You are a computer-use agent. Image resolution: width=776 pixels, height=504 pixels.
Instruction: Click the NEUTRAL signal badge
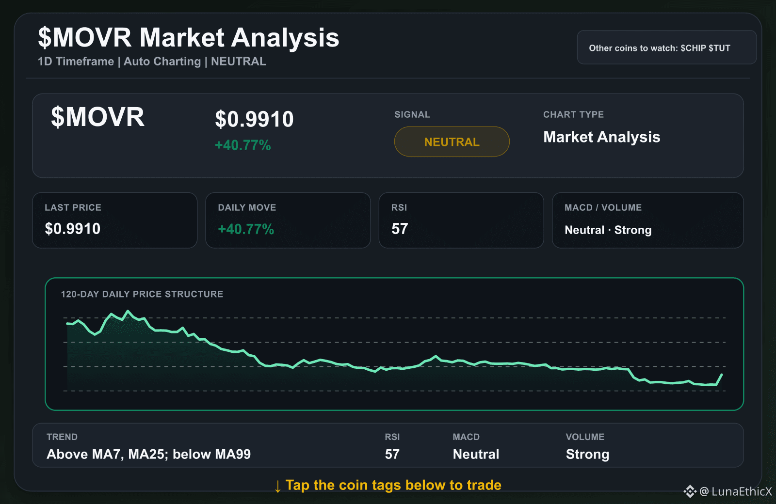(x=452, y=142)
